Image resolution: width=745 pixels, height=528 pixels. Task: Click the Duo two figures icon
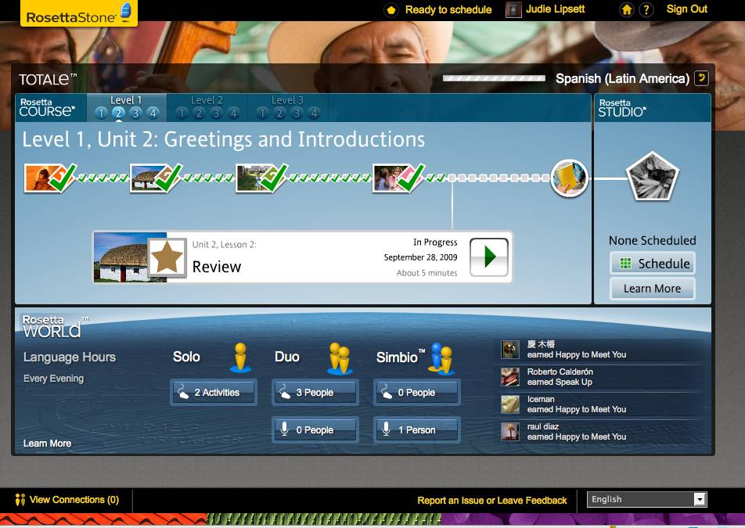pos(340,358)
